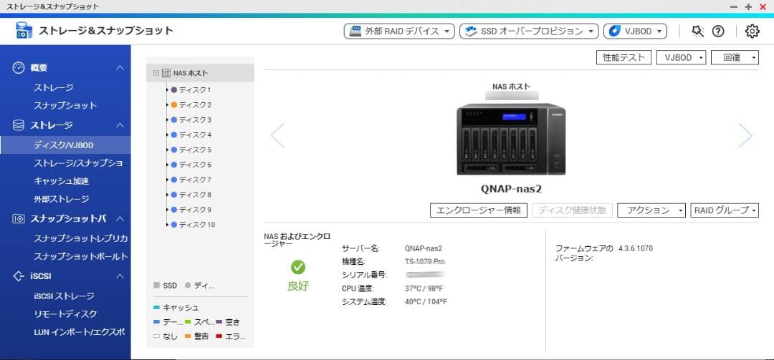Click the iSCSI icon in sidebar
This screenshot has height=360, width=774.
pyautogui.click(x=18, y=276)
